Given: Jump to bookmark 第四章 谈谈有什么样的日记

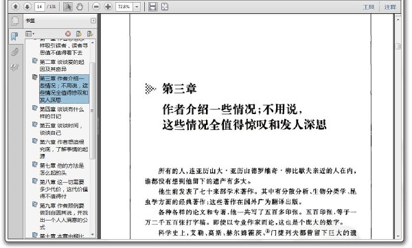Looking at the screenshot, I should coord(62,113).
